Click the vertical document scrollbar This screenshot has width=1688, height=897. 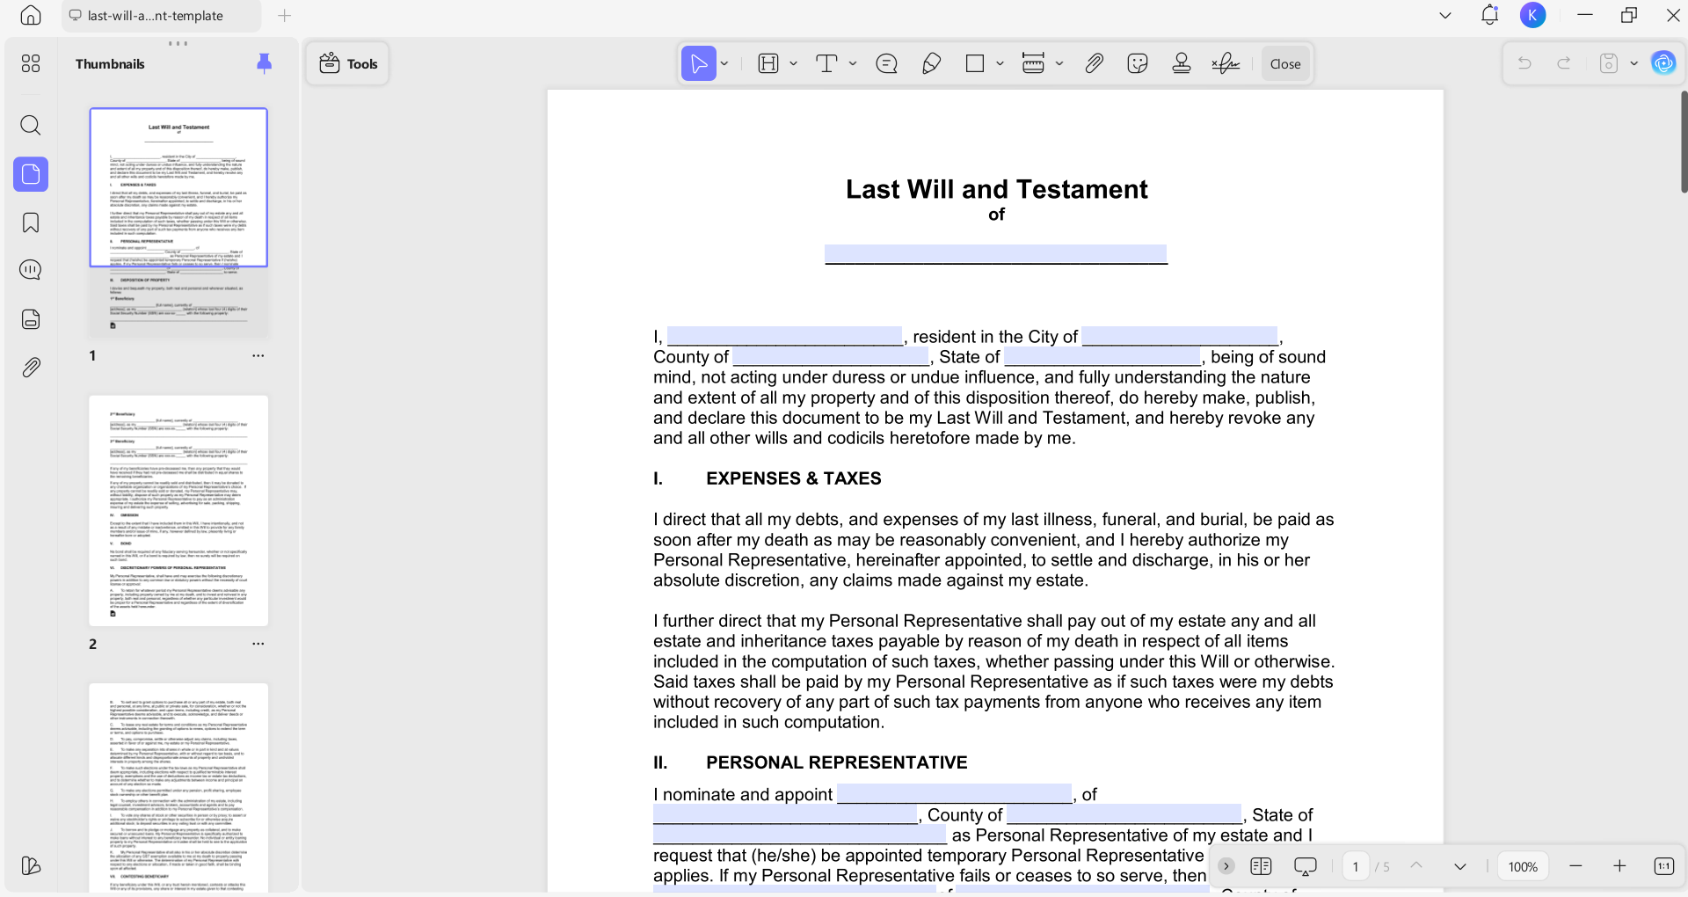(1684, 141)
